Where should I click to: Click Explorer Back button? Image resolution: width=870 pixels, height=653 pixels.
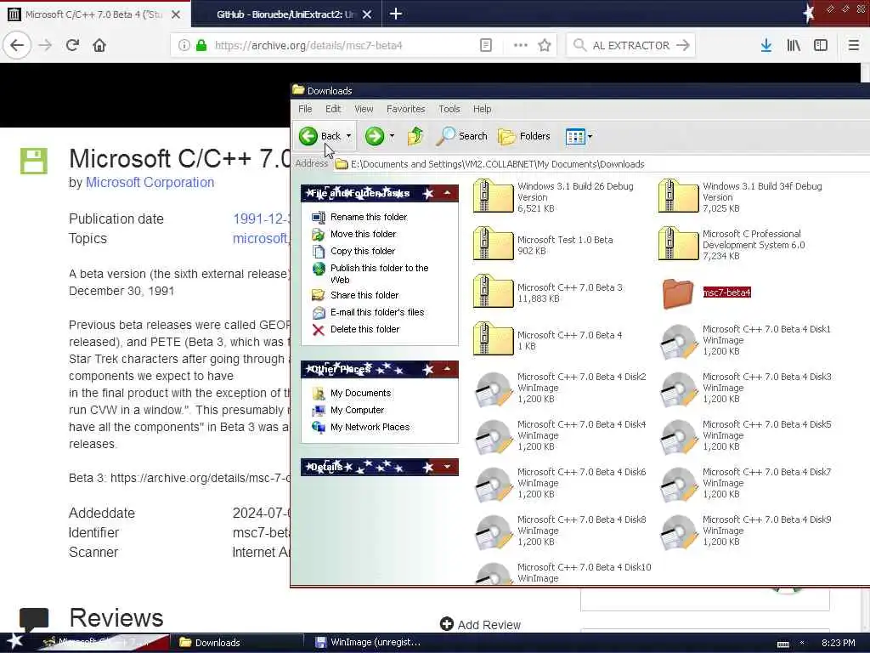(x=319, y=136)
